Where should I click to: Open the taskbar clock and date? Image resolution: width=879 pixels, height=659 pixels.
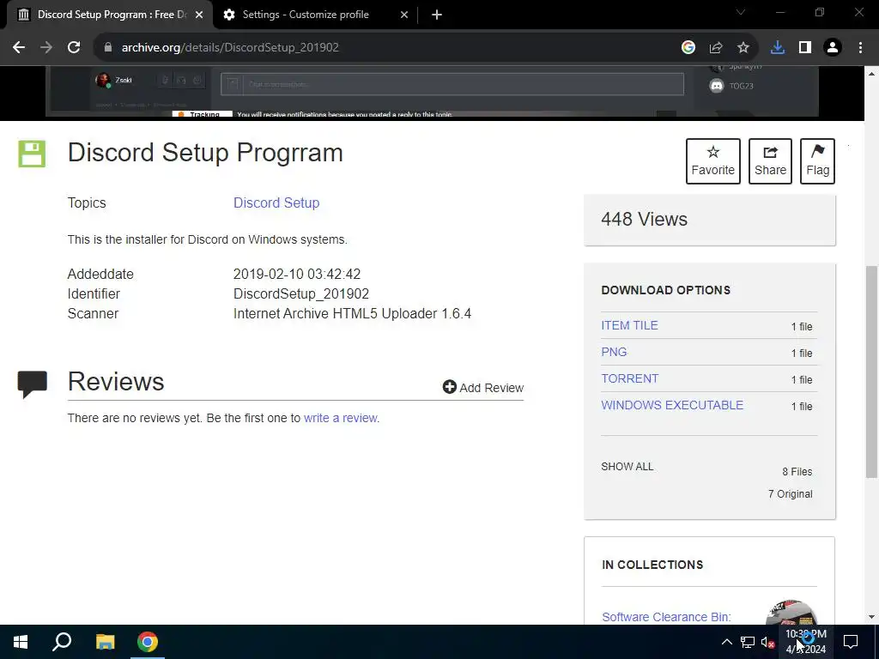coord(806,642)
